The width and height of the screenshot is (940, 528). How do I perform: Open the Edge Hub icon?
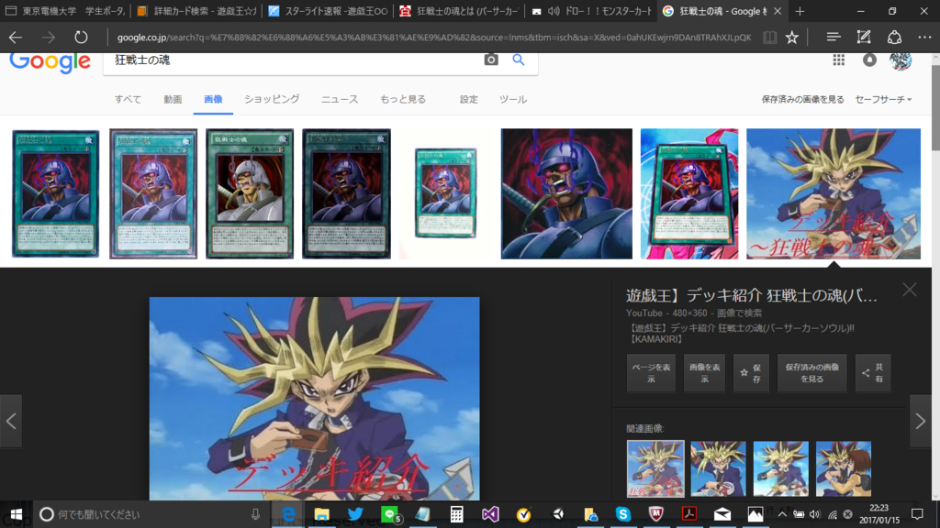tap(833, 37)
